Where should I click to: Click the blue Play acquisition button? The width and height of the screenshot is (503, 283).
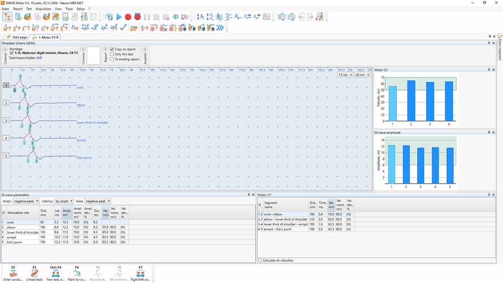tap(119, 16)
